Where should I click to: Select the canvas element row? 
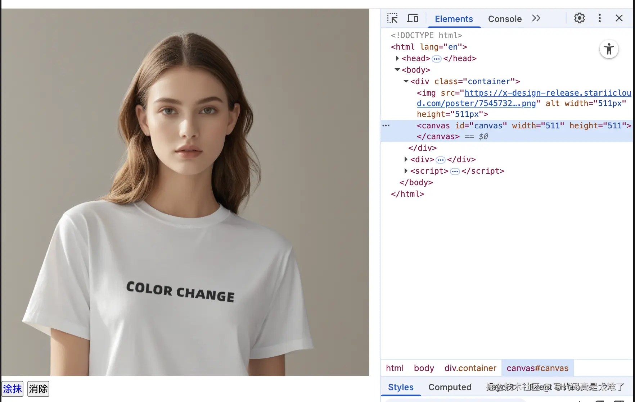(506, 131)
